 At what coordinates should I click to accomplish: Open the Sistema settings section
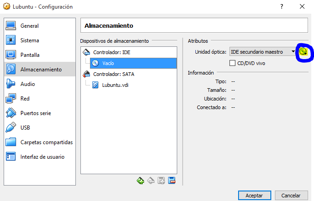tap(30, 40)
